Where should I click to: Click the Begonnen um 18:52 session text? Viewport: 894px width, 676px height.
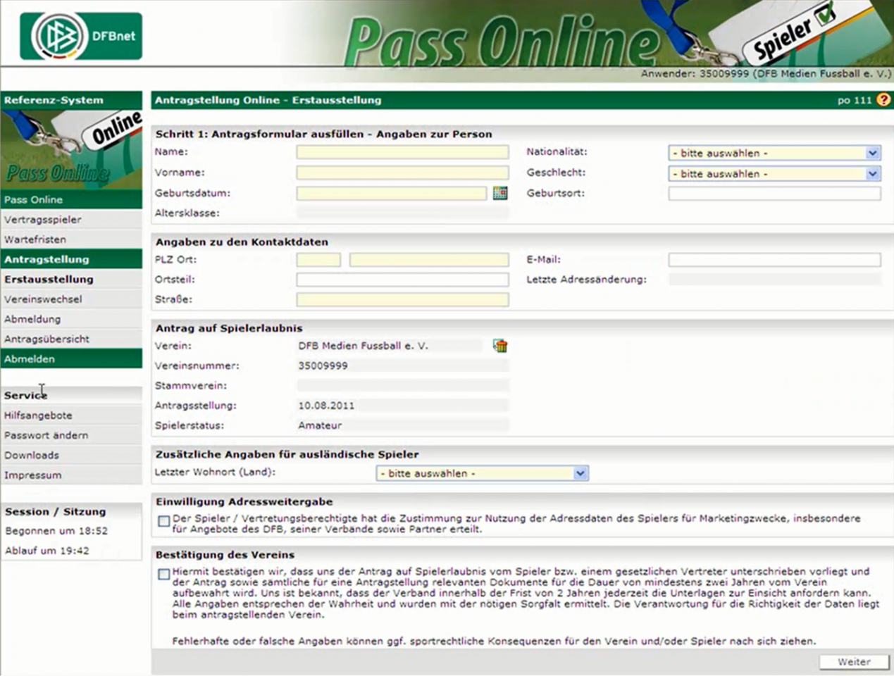tap(56, 531)
